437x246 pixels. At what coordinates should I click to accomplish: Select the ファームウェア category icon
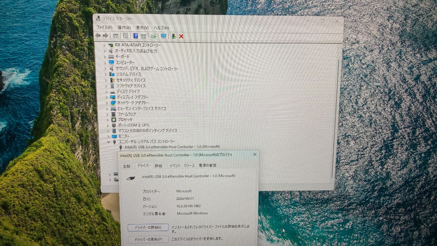113,114
